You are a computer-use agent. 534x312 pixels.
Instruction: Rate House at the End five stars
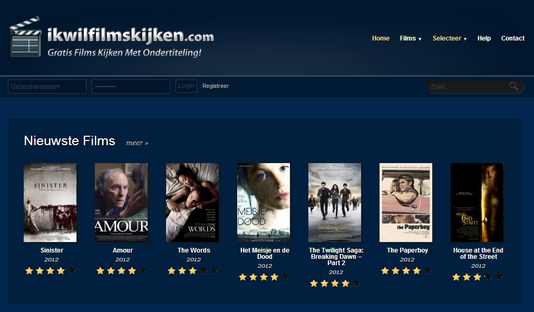(499, 277)
